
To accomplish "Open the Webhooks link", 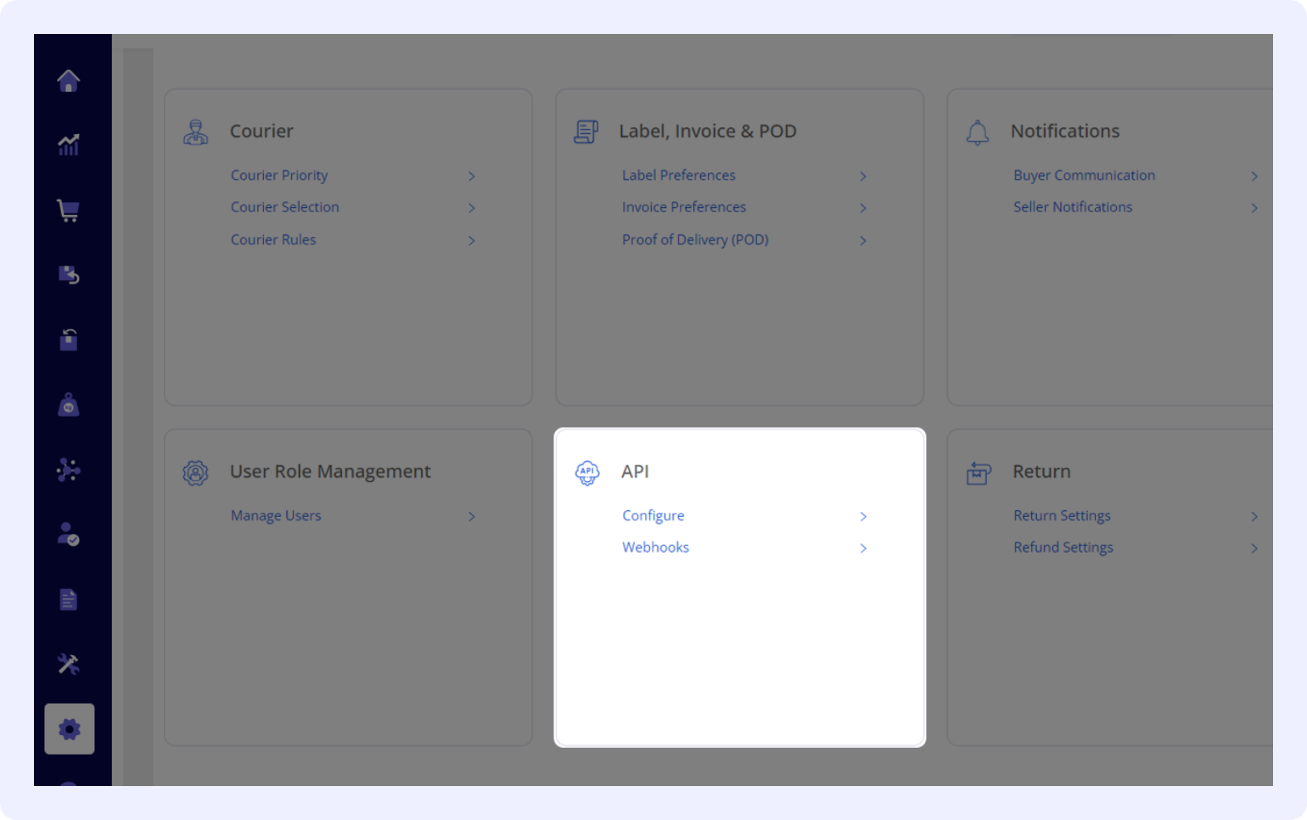I will 655,548.
